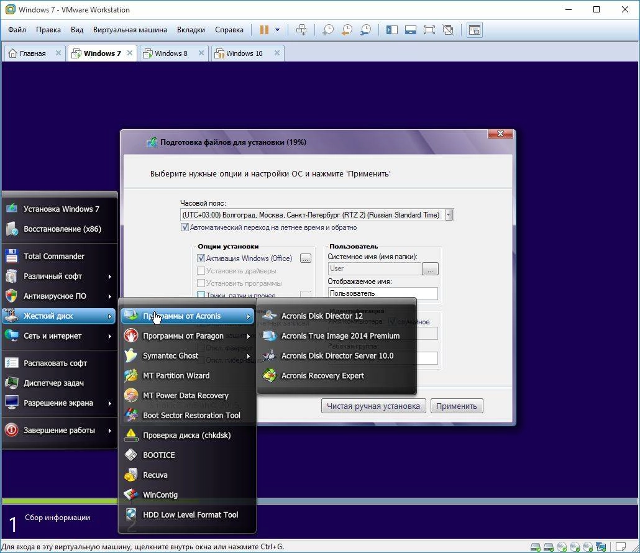The image size is (640, 553).
Task: Switch to the Windows 10 tab
Action: (x=244, y=53)
